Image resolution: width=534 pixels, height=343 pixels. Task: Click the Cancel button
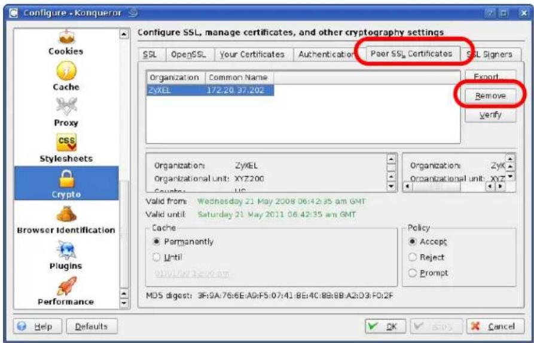tap(495, 326)
